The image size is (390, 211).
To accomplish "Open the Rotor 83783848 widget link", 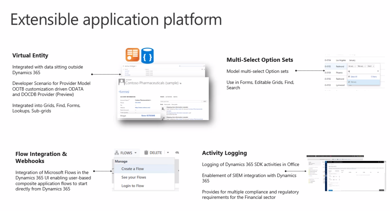I will coord(148,116).
